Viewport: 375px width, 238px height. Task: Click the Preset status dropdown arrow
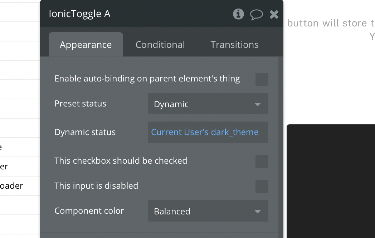tap(258, 104)
